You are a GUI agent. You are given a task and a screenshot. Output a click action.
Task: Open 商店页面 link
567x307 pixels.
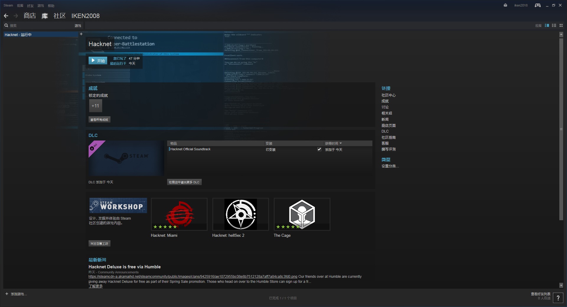pyautogui.click(x=388, y=125)
